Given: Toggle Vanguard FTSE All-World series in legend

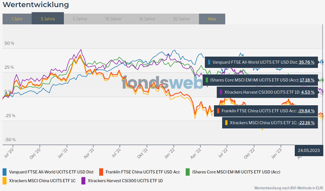Looking at the screenshot, I should pyautogui.click(x=51, y=172).
